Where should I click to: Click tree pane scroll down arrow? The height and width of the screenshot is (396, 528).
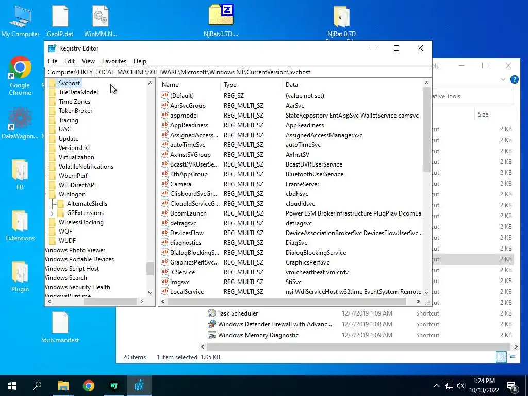pos(150,293)
